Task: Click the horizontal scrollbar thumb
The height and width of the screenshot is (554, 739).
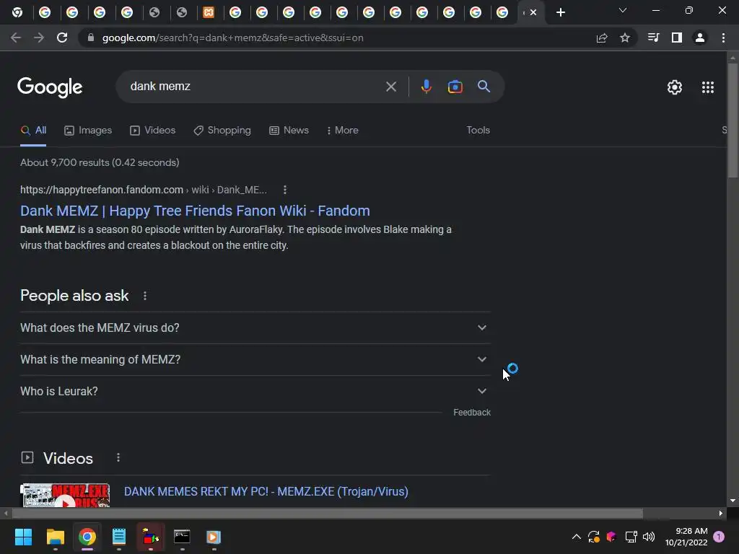Action: 328,513
